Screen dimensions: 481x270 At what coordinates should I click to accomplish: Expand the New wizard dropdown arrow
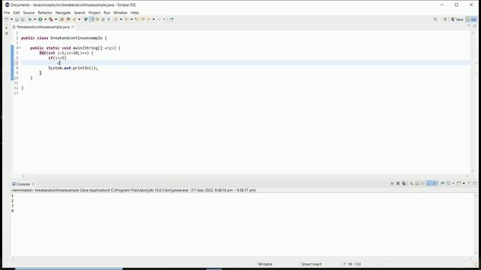click(x=12, y=19)
